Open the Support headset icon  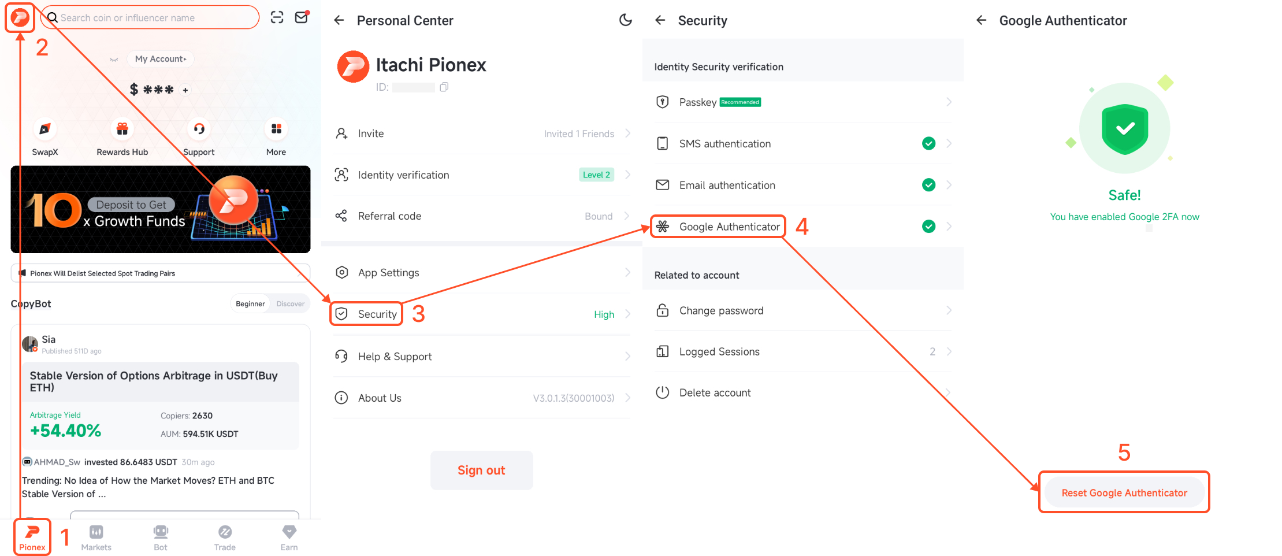coord(199,129)
